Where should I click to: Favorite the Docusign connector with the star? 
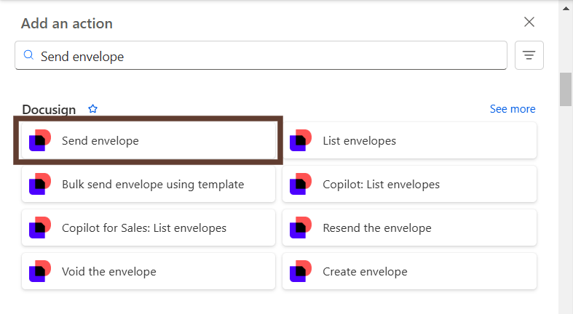click(x=92, y=109)
